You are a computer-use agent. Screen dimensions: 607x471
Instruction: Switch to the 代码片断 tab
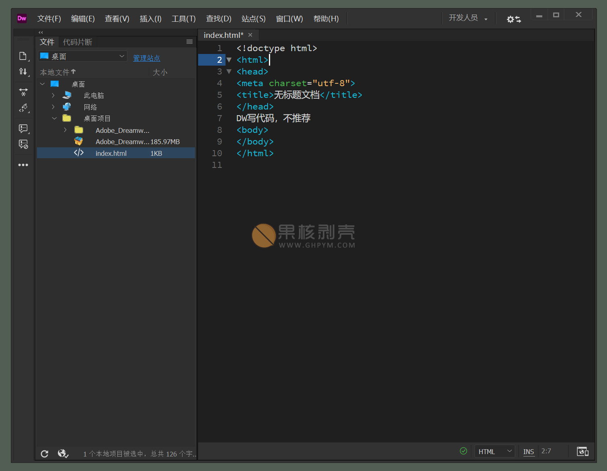pyautogui.click(x=78, y=42)
